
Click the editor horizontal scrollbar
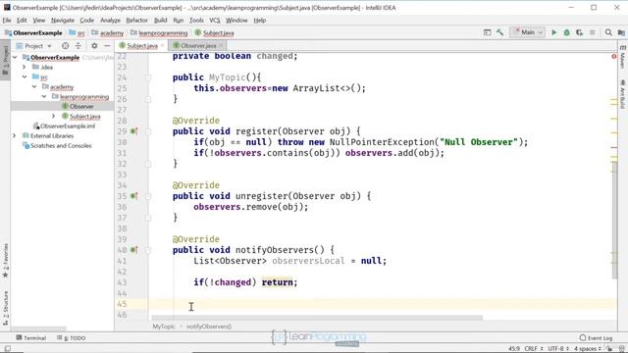pos(317,318)
